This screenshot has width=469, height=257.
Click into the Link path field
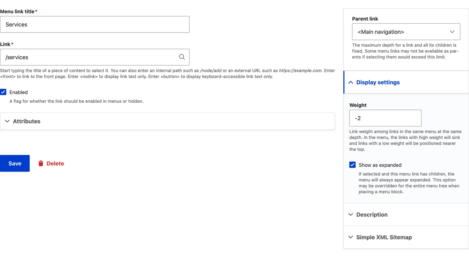[94, 57]
